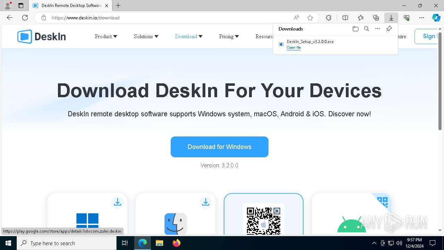The width and height of the screenshot is (444, 250).
Task: Add this page to favorites
Action: pyautogui.click(x=310, y=18)
